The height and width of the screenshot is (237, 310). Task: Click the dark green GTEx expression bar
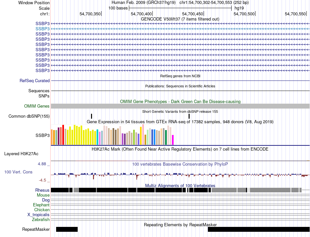166,138
